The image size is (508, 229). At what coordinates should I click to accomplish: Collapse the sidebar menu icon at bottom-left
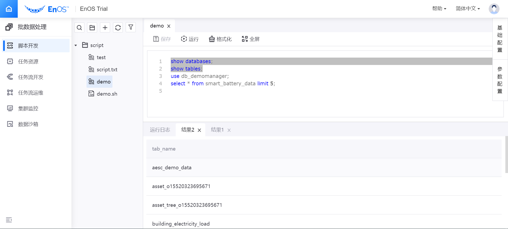pos(9,220)
